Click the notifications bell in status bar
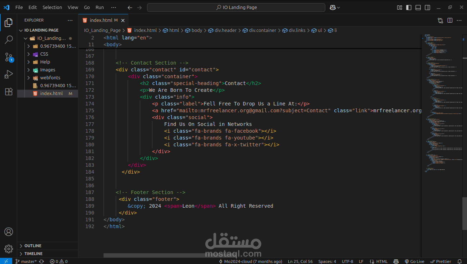 coord(459,261)
